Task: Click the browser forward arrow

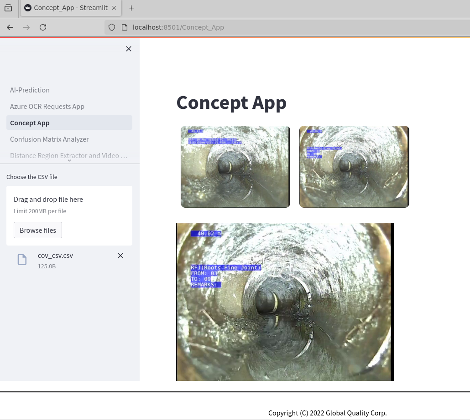Action: click(26, 27)
